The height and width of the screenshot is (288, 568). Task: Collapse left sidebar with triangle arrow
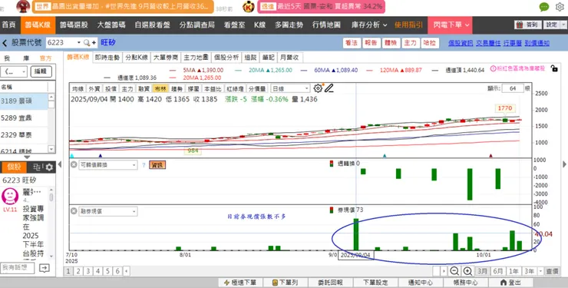pos(60,164)
